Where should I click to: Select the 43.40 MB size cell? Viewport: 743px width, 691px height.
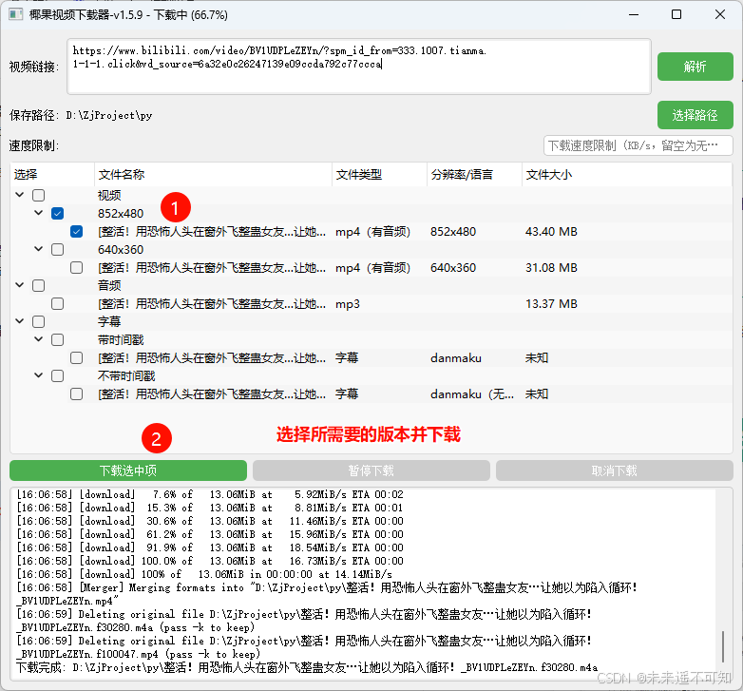pyautogui.click(x=551, y=232)
